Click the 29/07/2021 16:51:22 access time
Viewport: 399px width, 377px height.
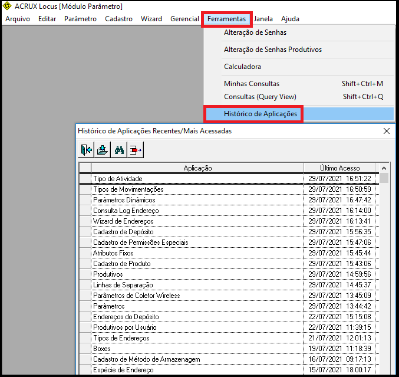[x=339, y=179]
